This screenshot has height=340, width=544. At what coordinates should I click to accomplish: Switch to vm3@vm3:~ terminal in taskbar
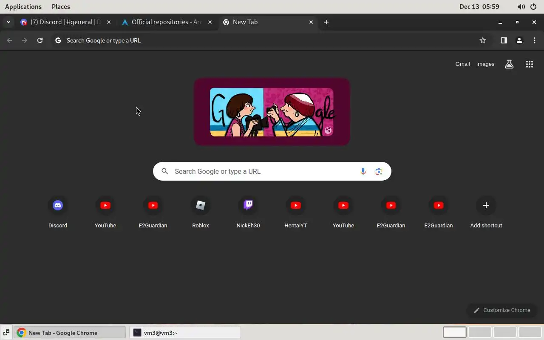(x=185, y=332)
